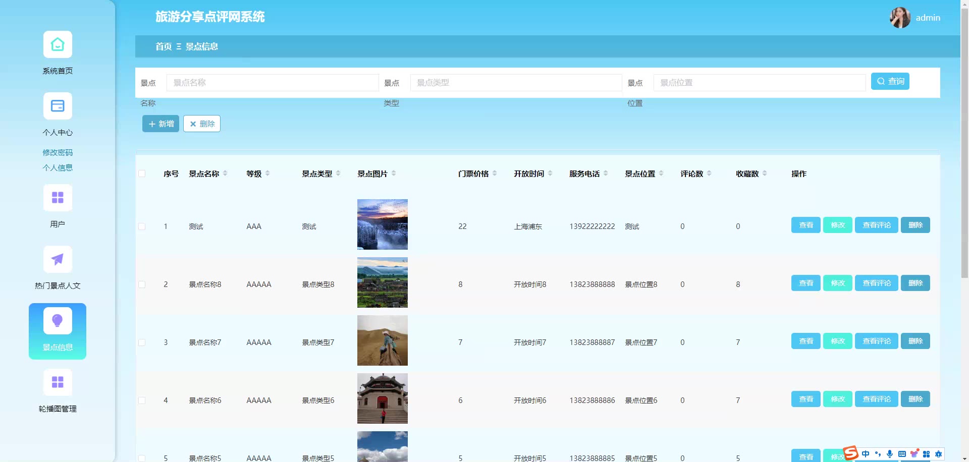This screenshot has width=969, height=462.
Task: Open 修改密码 in the sidebar
Action: tap(58, 152)
